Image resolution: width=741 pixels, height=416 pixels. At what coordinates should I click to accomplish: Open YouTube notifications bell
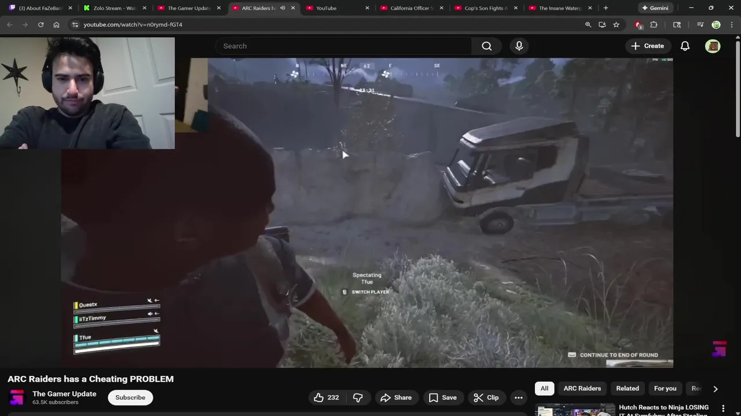coord(685,46)
